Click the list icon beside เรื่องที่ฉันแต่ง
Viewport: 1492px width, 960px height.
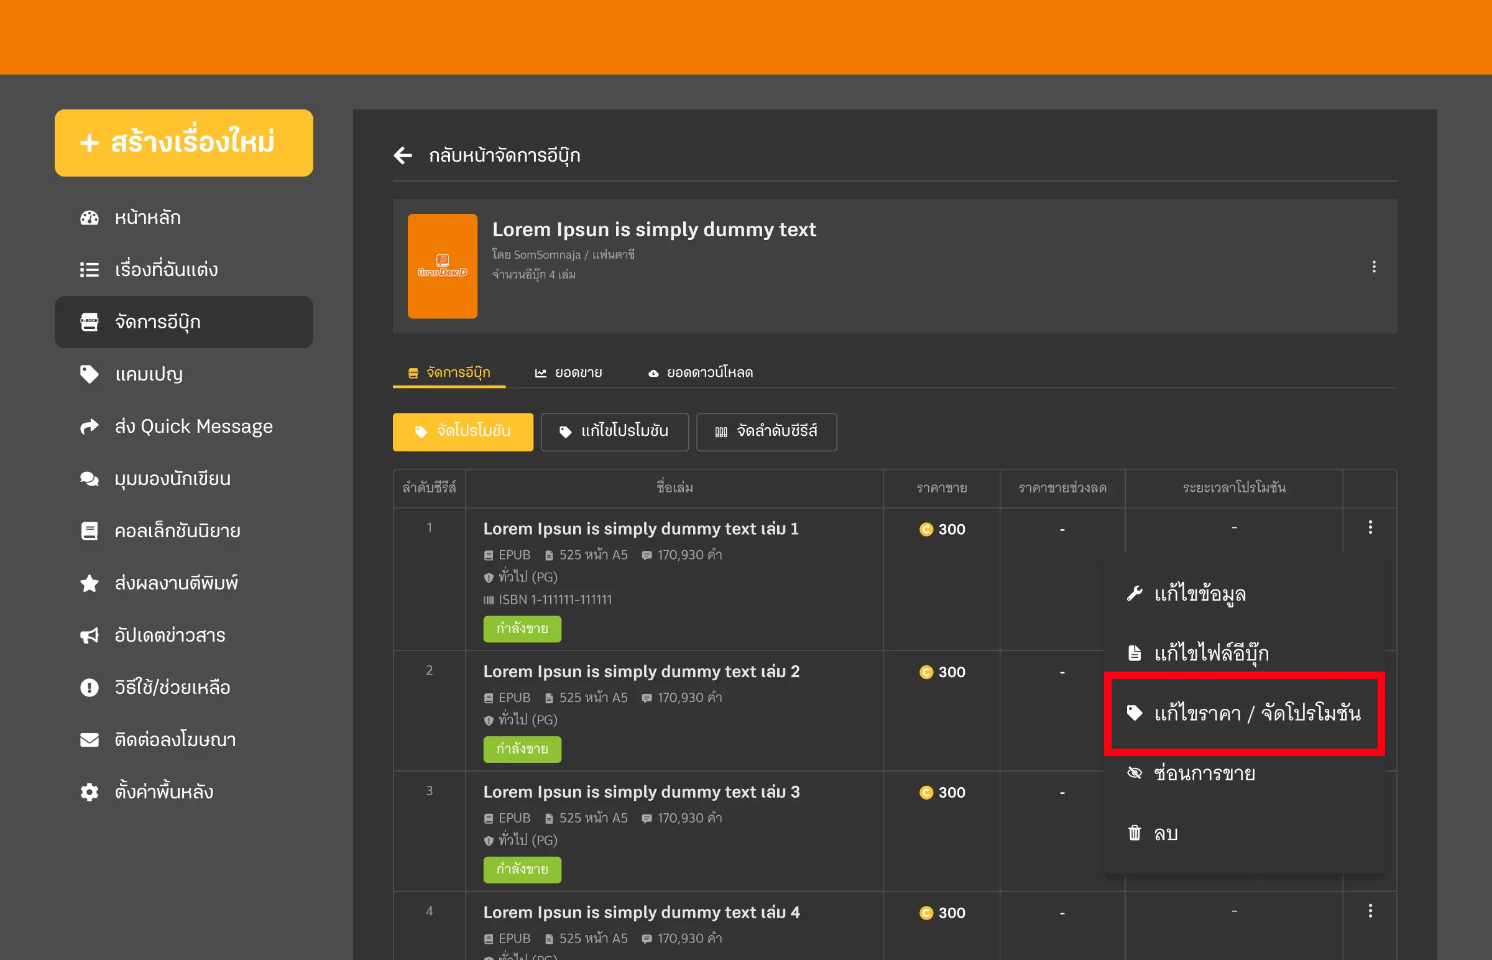90,270
